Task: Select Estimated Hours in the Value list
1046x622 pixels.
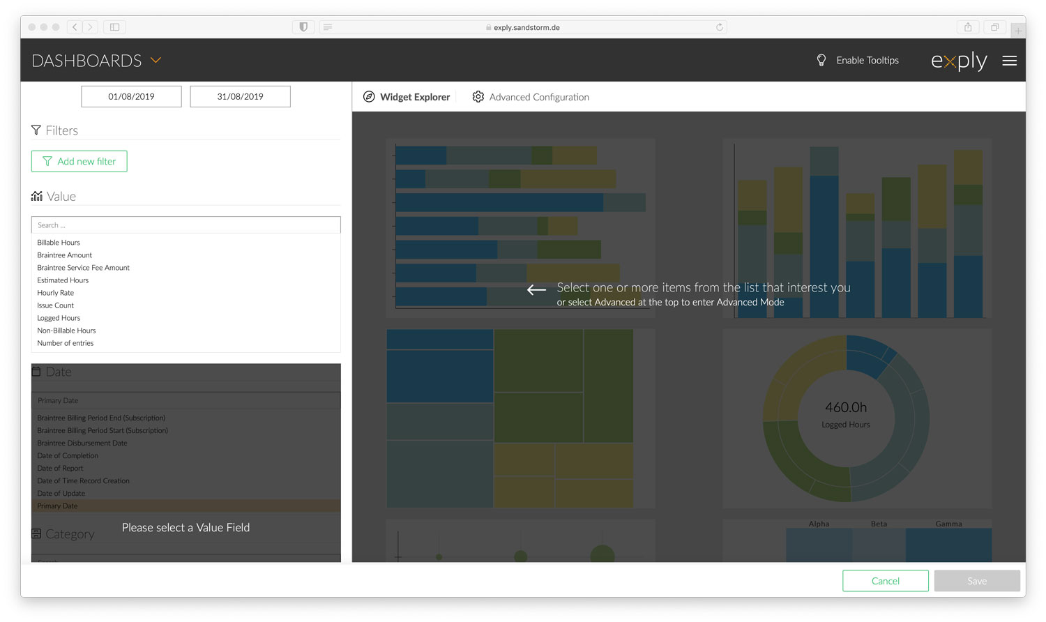Action: point(63,280)
